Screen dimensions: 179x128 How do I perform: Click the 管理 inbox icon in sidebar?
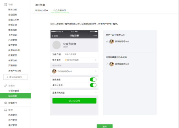[x=6, y=110]
